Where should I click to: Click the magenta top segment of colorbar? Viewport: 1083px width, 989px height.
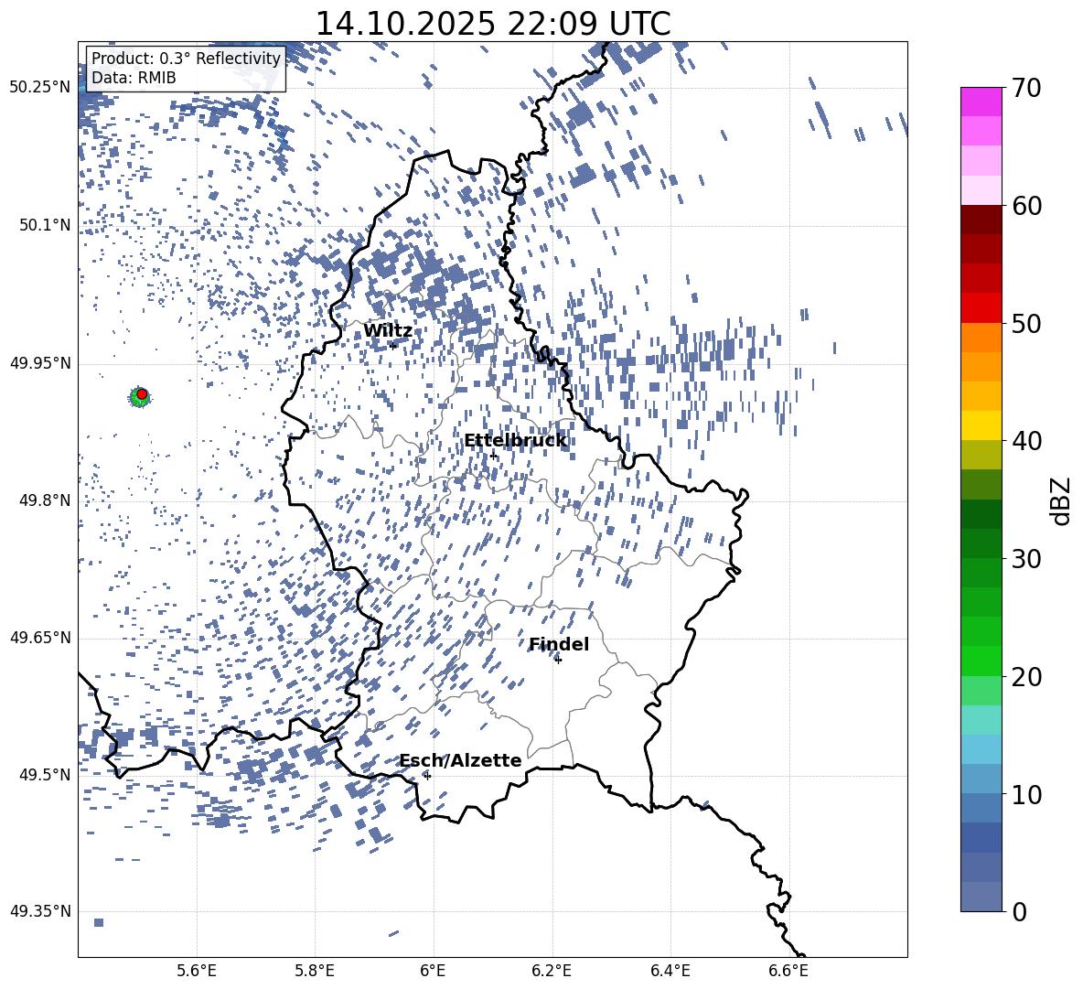[x=981, y=102]
